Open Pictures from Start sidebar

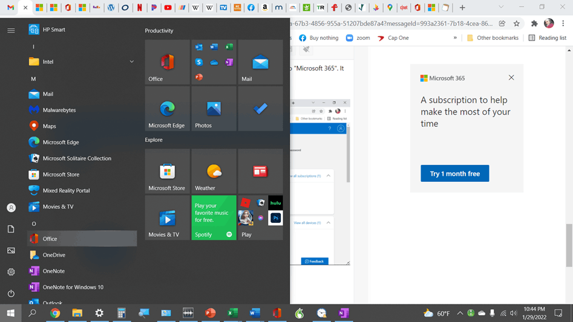tap(11, 251)
